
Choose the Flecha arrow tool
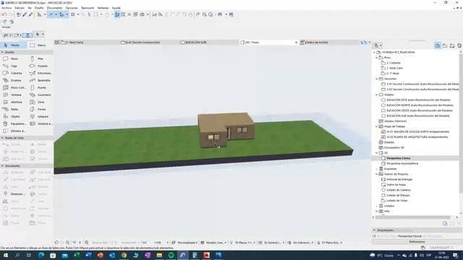click(13, 45)
